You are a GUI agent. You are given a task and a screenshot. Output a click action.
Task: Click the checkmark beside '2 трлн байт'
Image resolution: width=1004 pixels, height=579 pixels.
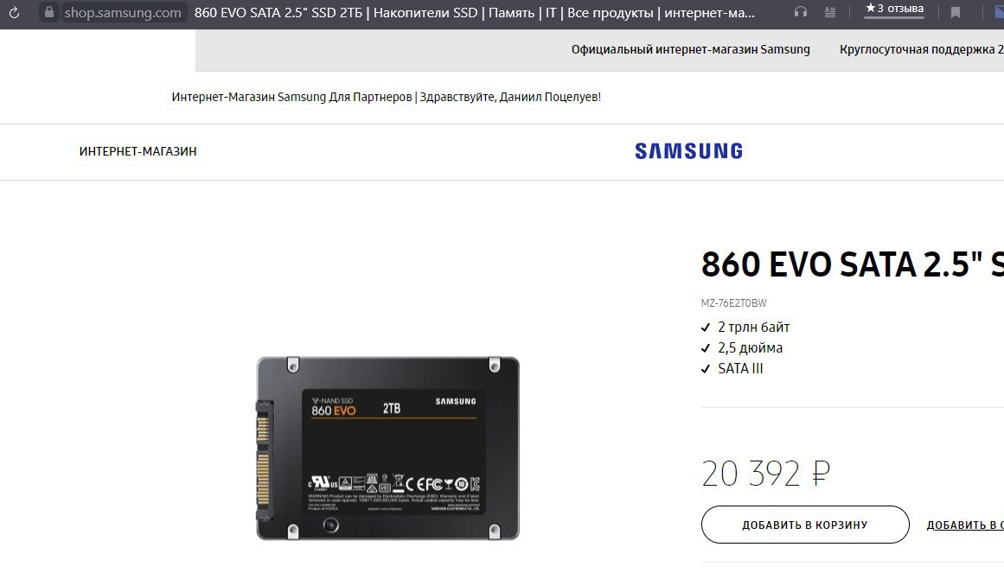tap(706, 328)
